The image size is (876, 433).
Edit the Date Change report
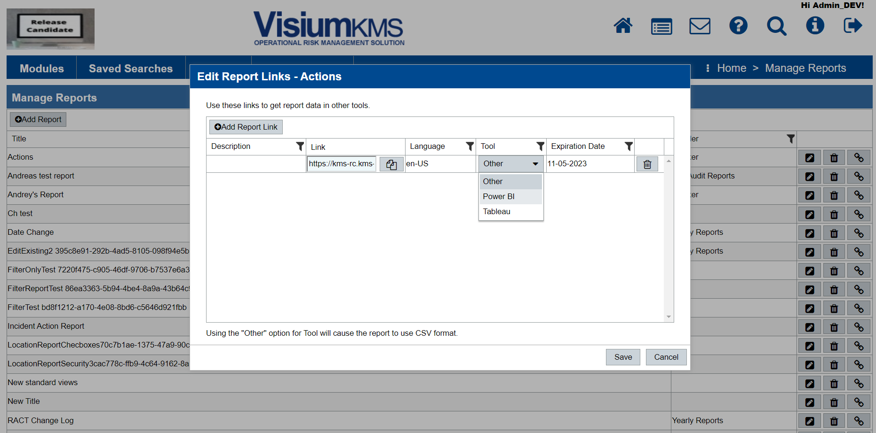[810, 233]
